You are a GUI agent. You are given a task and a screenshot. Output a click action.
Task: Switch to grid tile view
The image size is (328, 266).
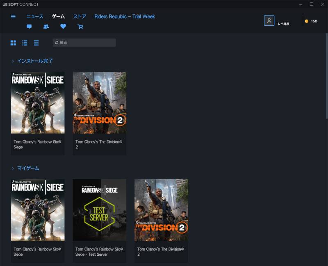13,43
